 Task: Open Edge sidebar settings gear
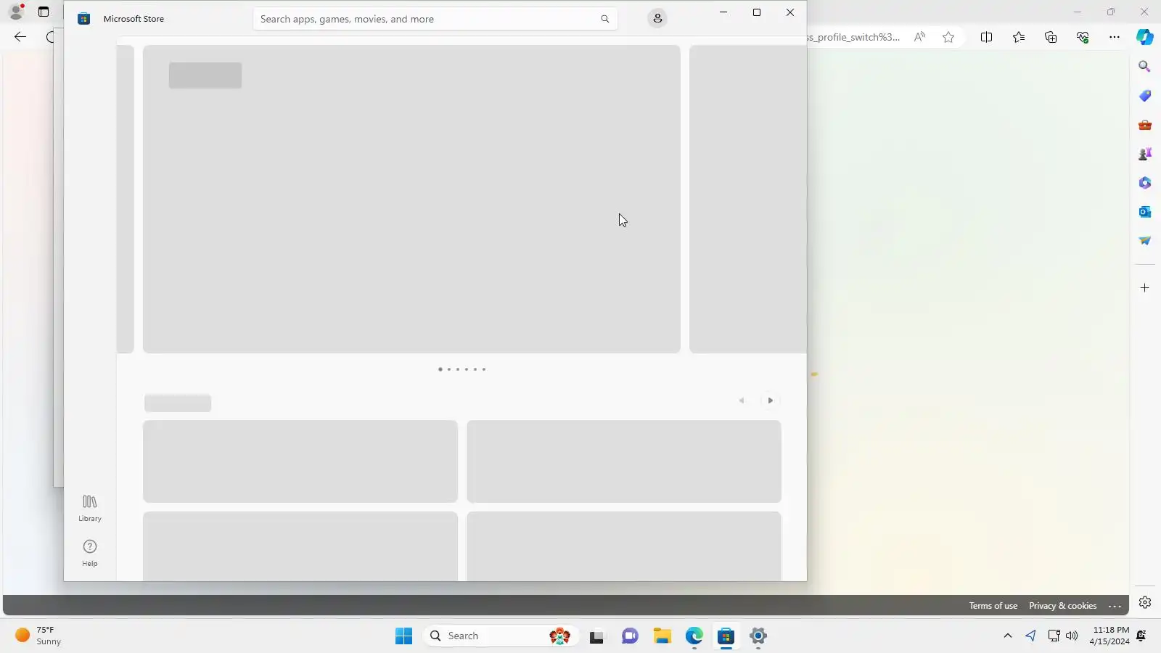click(x=1145, y=602)
